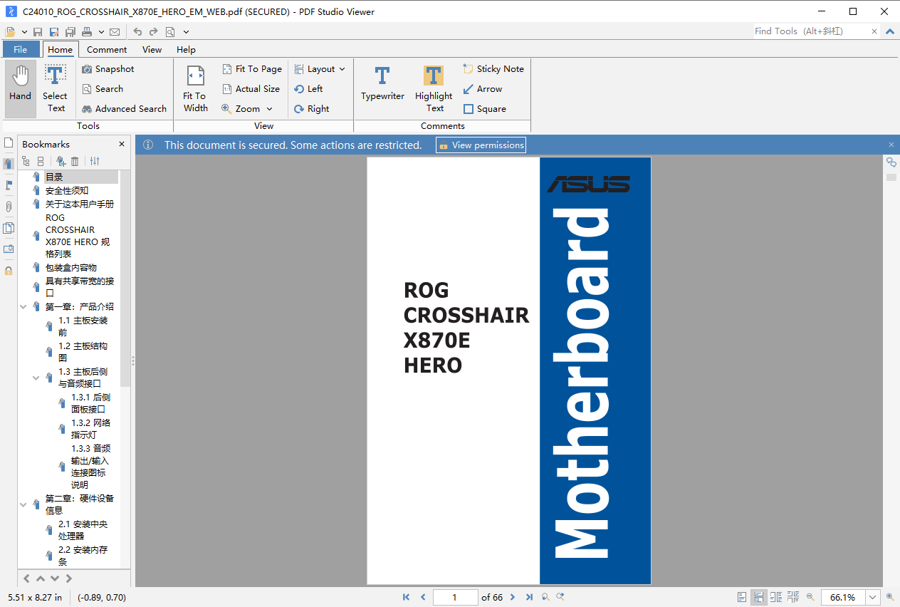This screenshot has width=900, height=607.
Task: Activate the Select Text tool
Action: pos(55,87)
